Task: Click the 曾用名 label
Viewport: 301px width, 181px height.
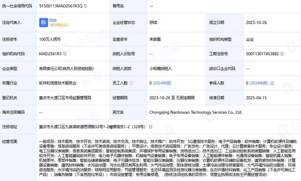Action: [x=118, y=6]
